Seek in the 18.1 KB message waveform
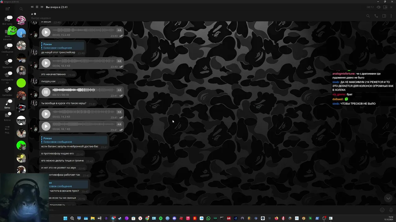 click(x=83, y=124)
